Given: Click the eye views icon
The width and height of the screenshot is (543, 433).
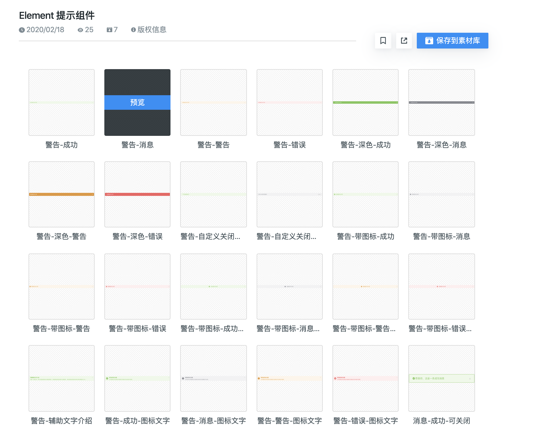Looking at the screenshot, I should (x=80, y=30).
